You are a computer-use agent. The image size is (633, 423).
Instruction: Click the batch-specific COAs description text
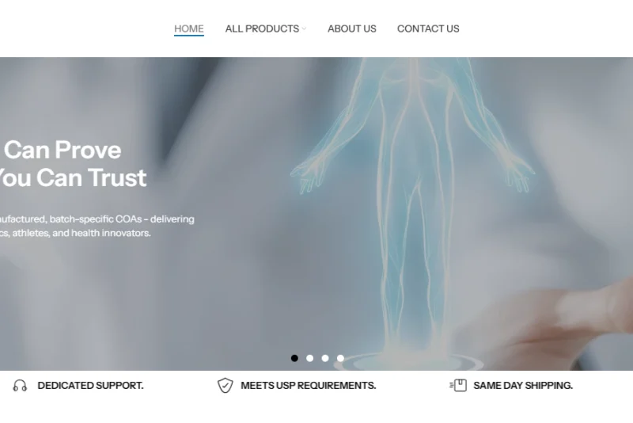click(97, 226)
